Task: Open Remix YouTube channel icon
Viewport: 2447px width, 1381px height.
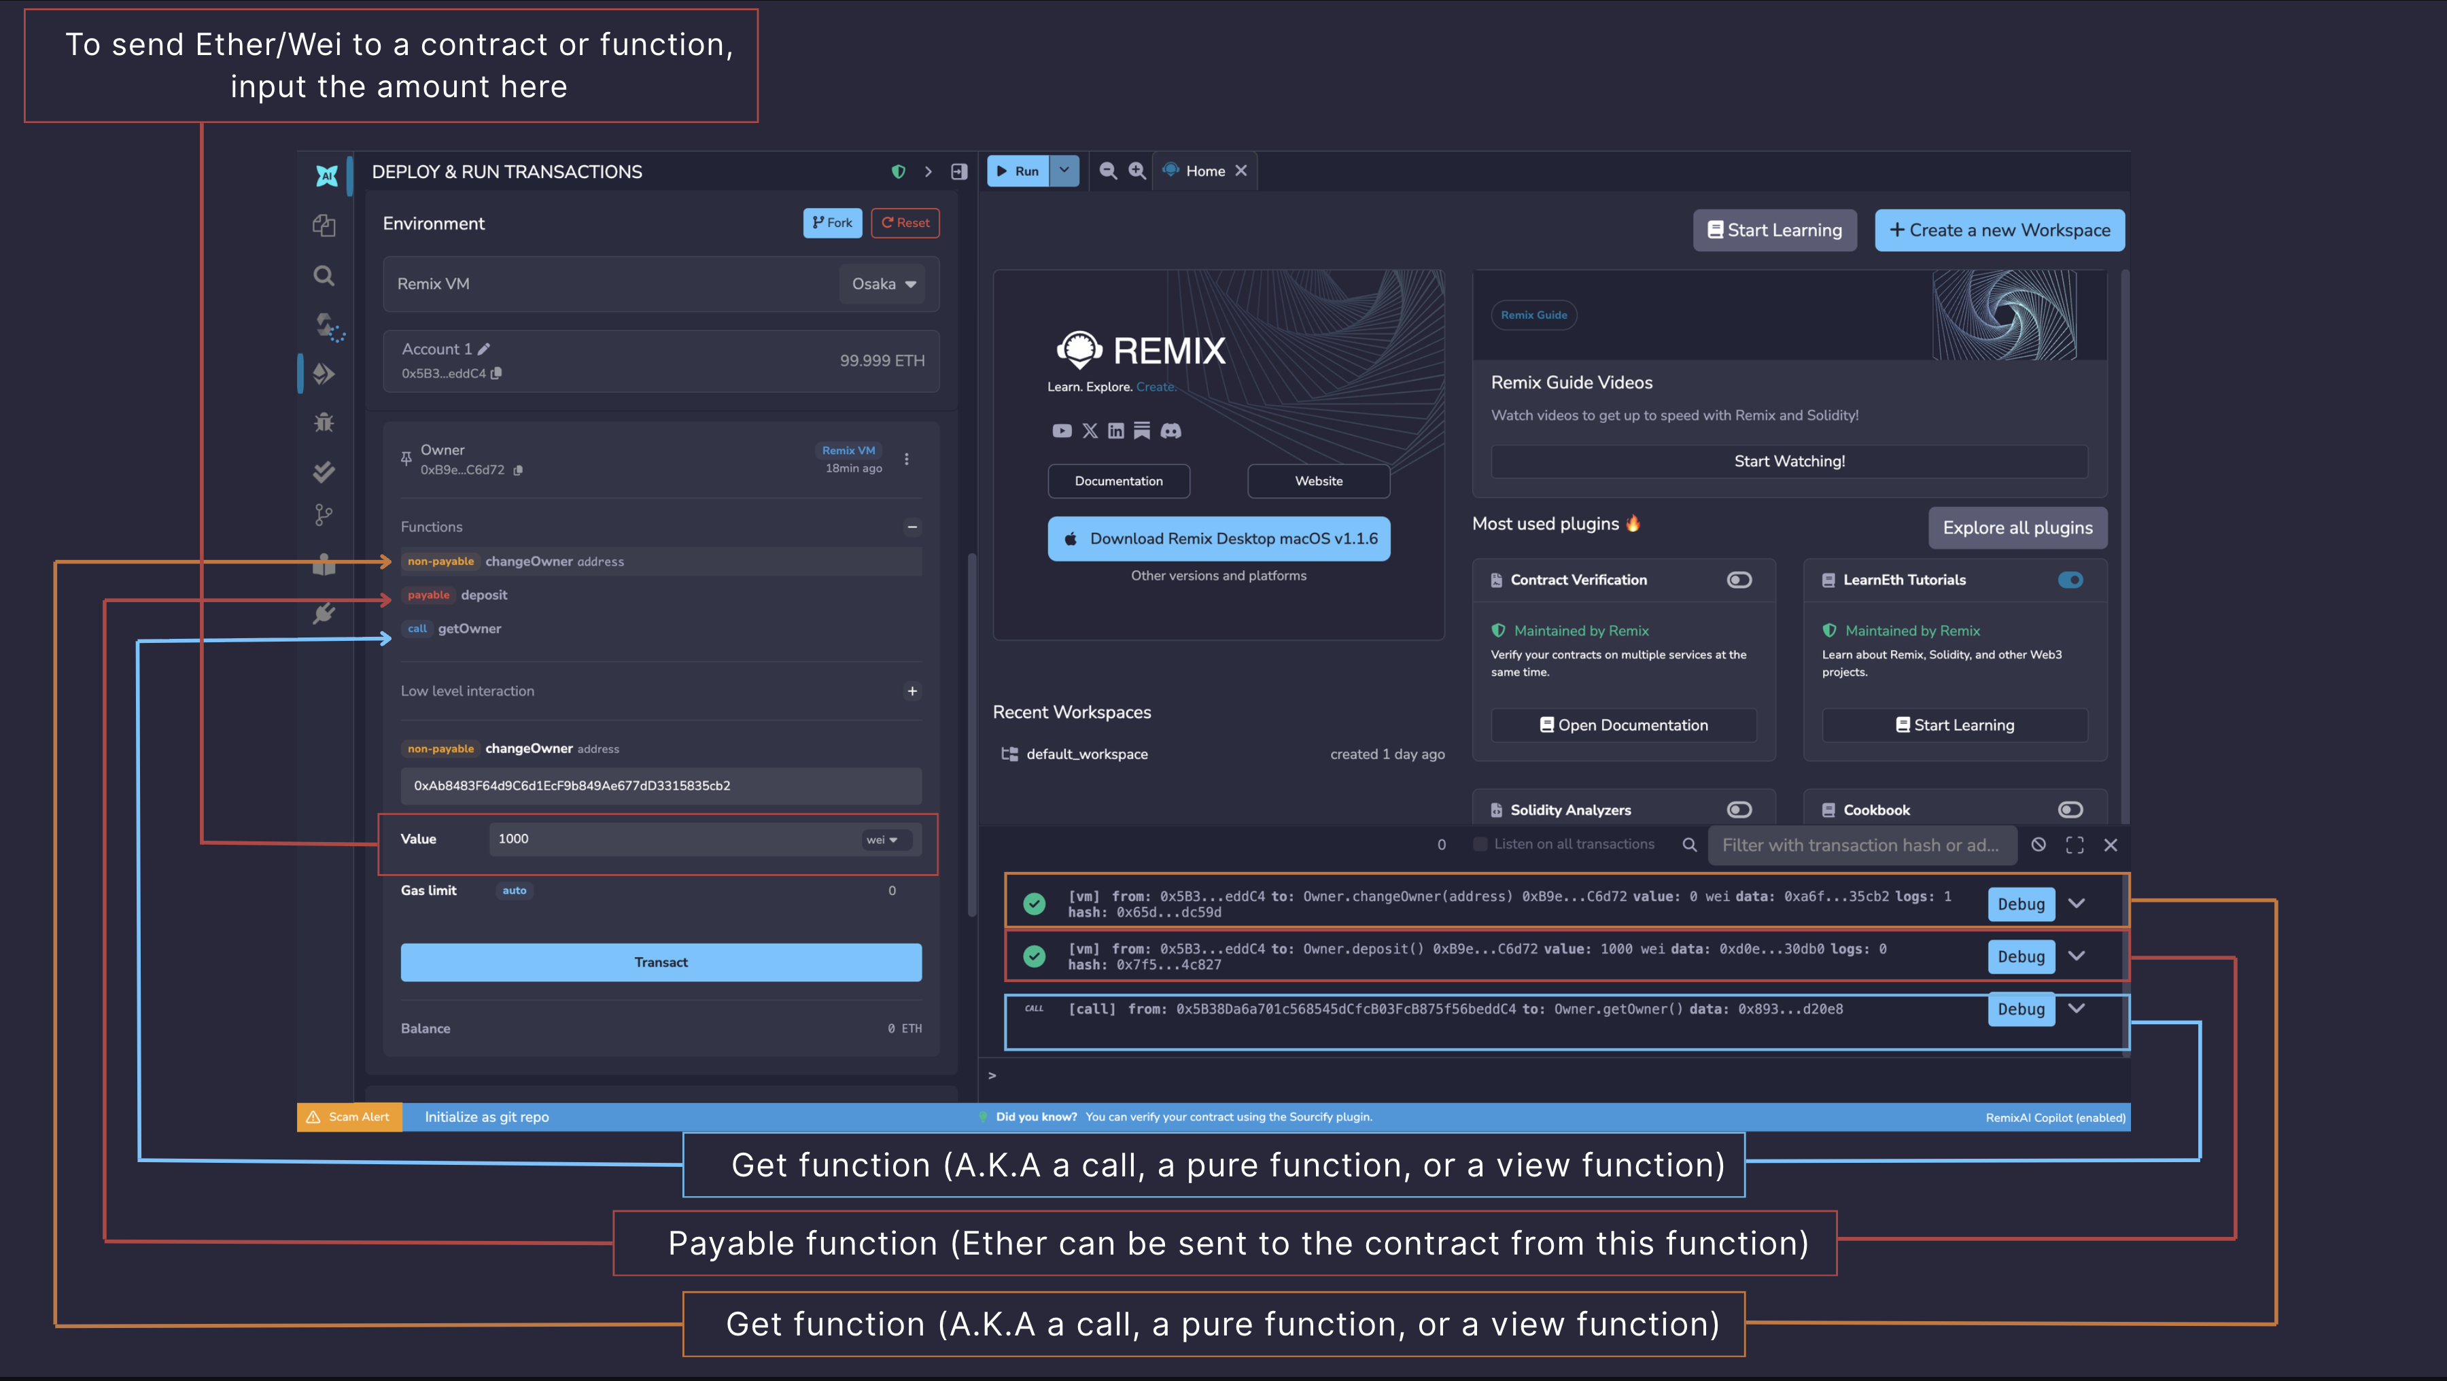Action: click(1062, 431)
